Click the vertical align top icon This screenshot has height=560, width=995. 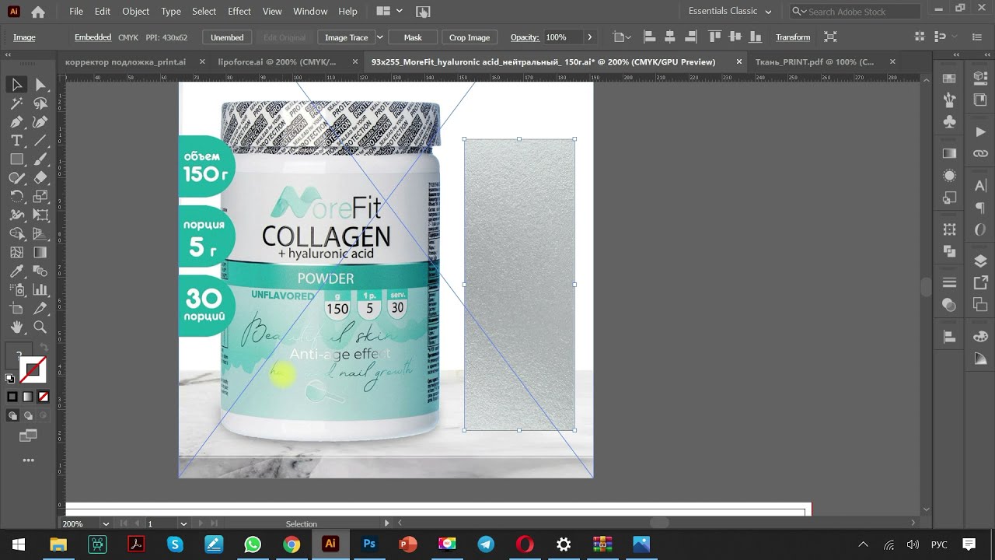[x=714, y=37]
